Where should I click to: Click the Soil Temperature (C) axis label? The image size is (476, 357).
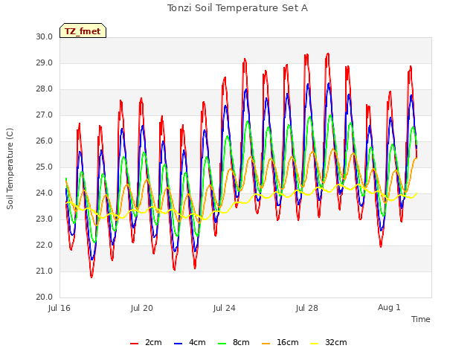point(10,169)
